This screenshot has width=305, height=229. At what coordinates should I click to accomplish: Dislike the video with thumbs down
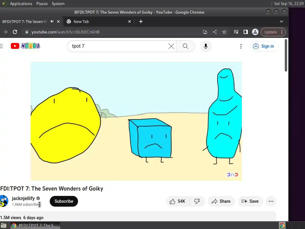pyautogui.click(x=197, y=201)
